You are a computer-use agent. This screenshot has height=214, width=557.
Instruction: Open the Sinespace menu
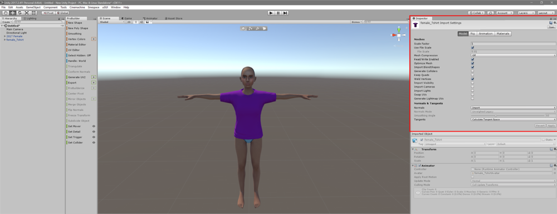(x=94, y=7)
